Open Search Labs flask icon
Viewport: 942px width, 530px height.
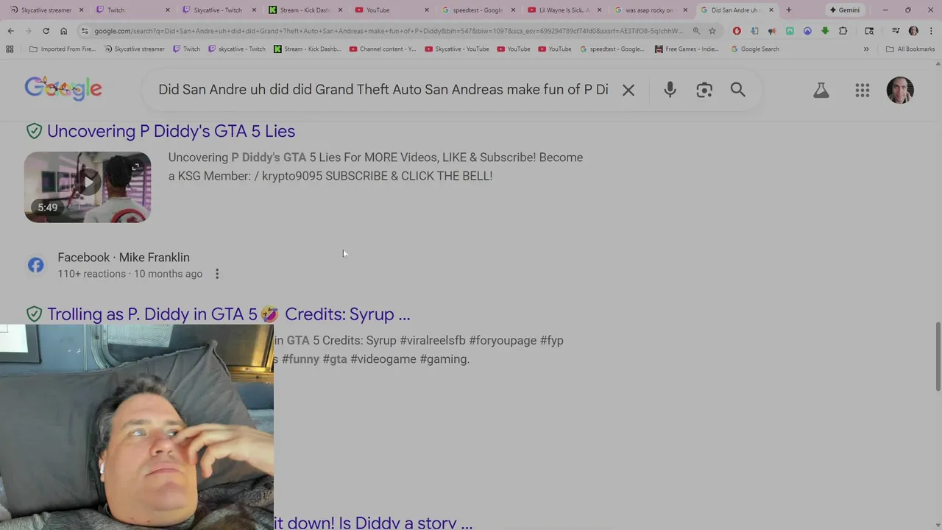point(821,90)
